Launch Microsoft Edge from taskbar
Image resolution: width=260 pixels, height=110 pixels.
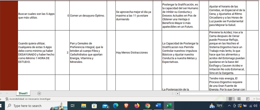click(x=115, y=106)
